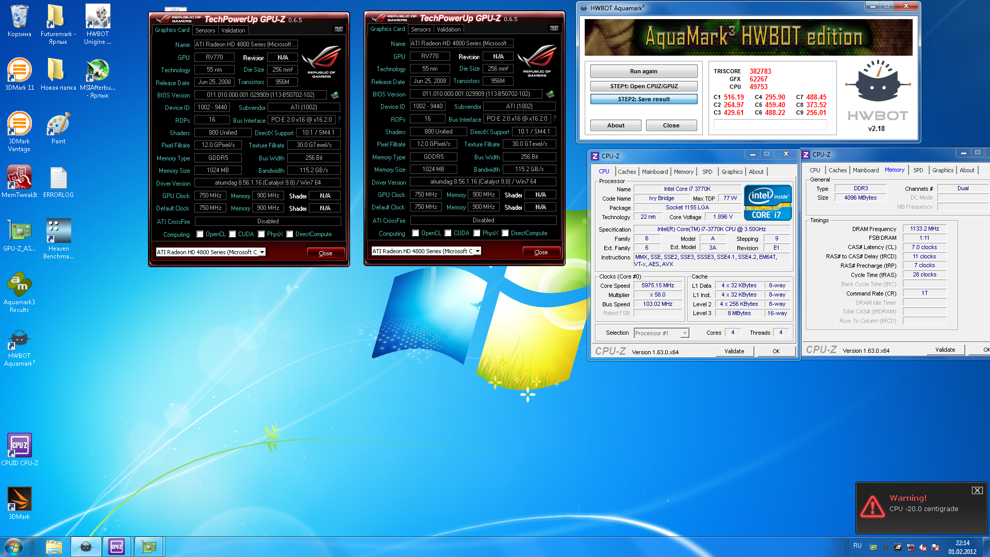Toggle OpenCL checkbox in right GPU-Z
Screen dimensions: 990x557
(416, 233)
